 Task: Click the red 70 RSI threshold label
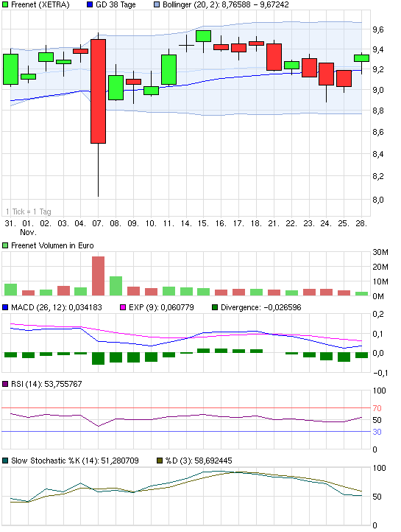pos(377,408)
